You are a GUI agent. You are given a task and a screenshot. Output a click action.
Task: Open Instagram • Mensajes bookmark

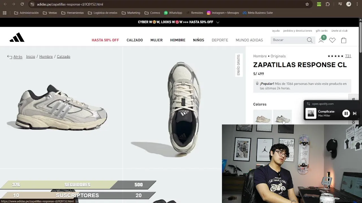point(223,13)
